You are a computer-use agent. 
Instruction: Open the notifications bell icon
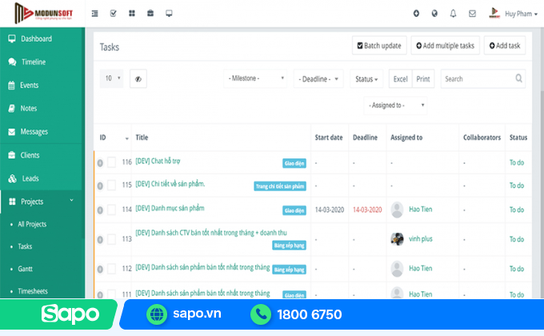[x=453, y=14]
